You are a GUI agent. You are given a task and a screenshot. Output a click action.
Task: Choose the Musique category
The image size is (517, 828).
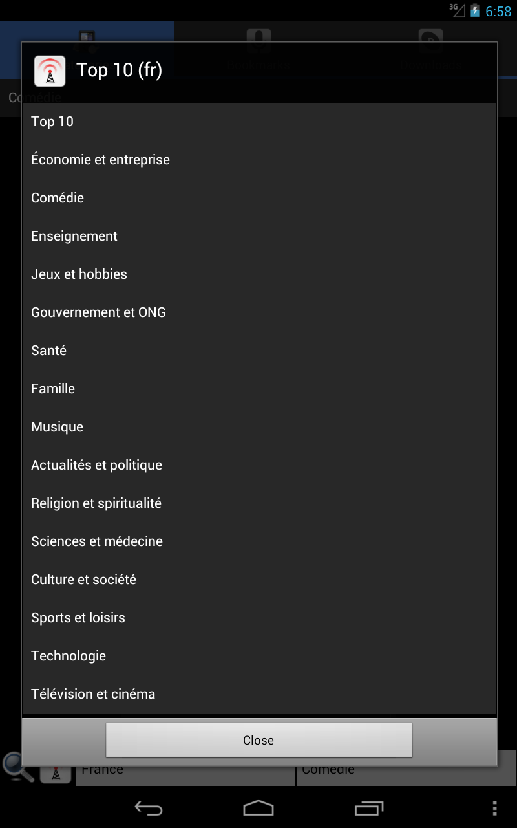click(259, 427)
